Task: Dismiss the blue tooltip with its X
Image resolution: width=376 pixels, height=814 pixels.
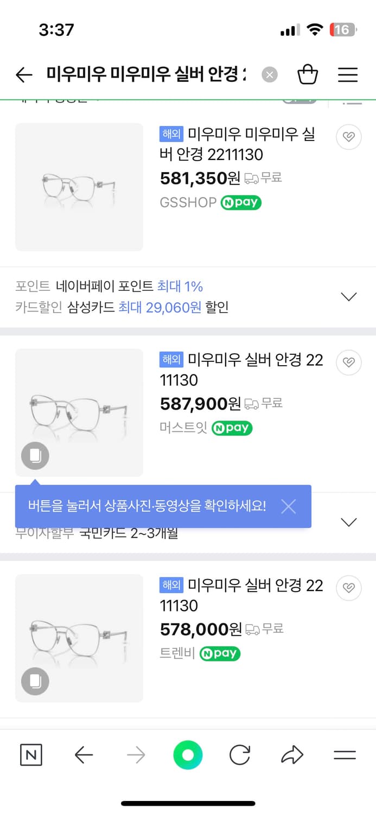Action: pyautogui.click(x=288, y=506)
